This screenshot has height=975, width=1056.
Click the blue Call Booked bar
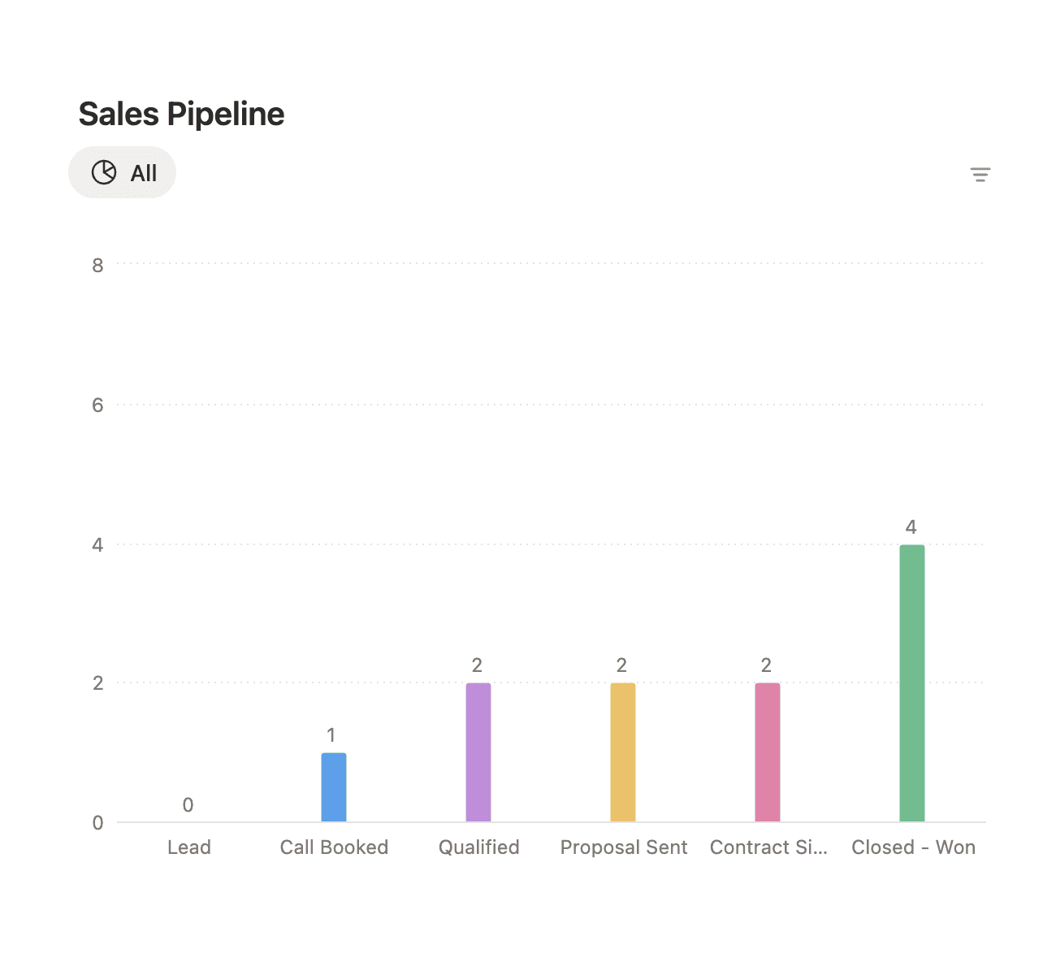(x=334, y=786)
